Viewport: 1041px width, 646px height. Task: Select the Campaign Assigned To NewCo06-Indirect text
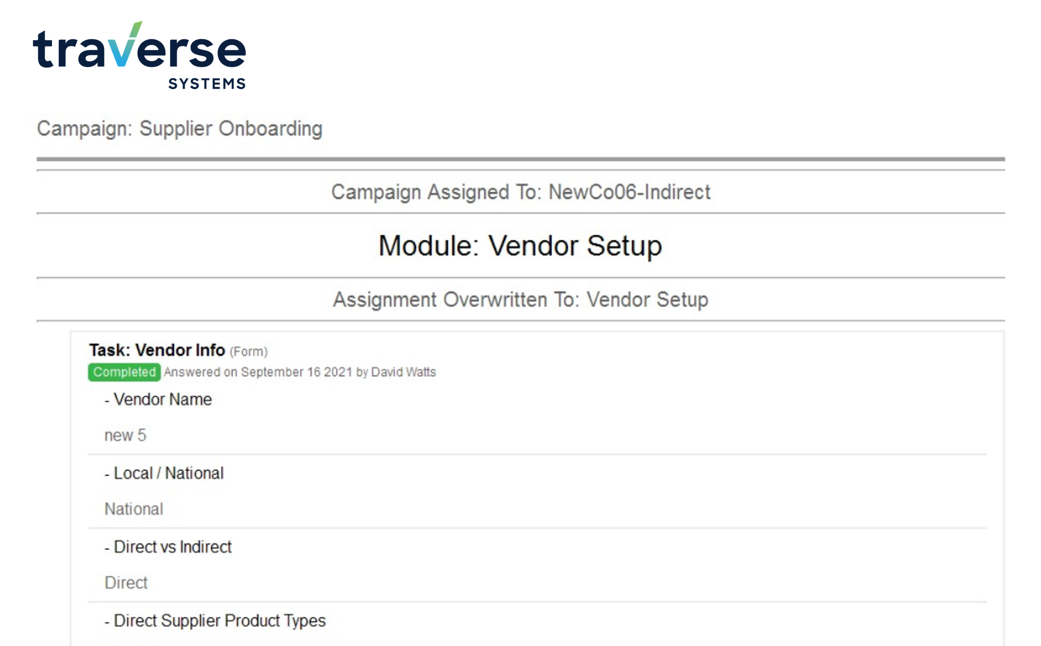[520, 192]
